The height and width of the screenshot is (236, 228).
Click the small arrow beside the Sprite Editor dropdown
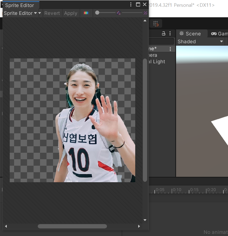tap(40, 13)
